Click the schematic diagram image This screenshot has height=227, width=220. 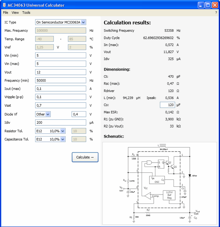point(159,183)
